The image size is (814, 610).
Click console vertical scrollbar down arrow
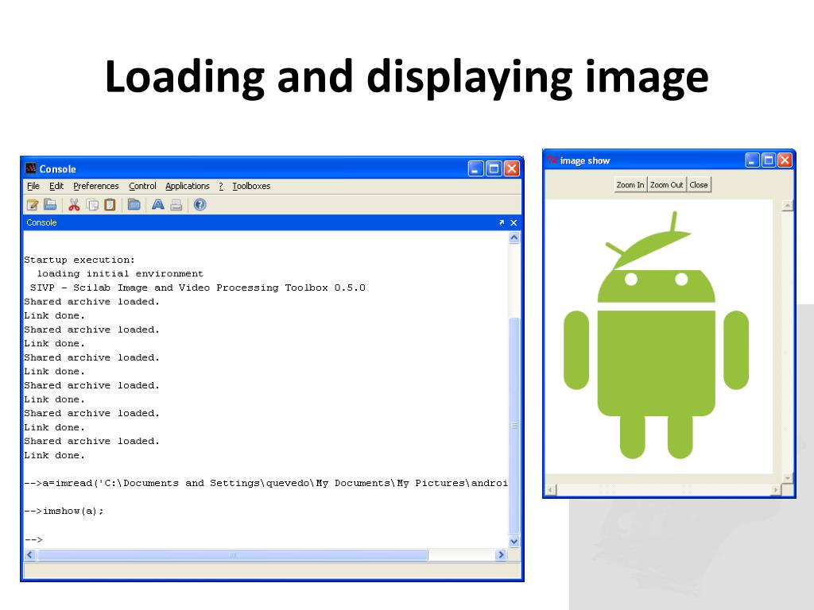pos(514,542)
